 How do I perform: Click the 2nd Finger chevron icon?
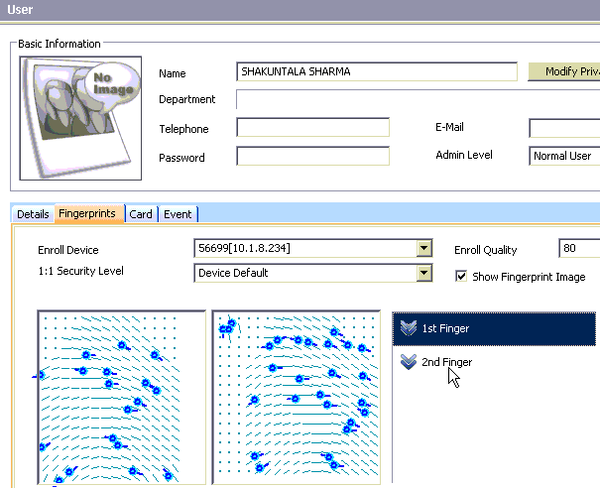407,362
